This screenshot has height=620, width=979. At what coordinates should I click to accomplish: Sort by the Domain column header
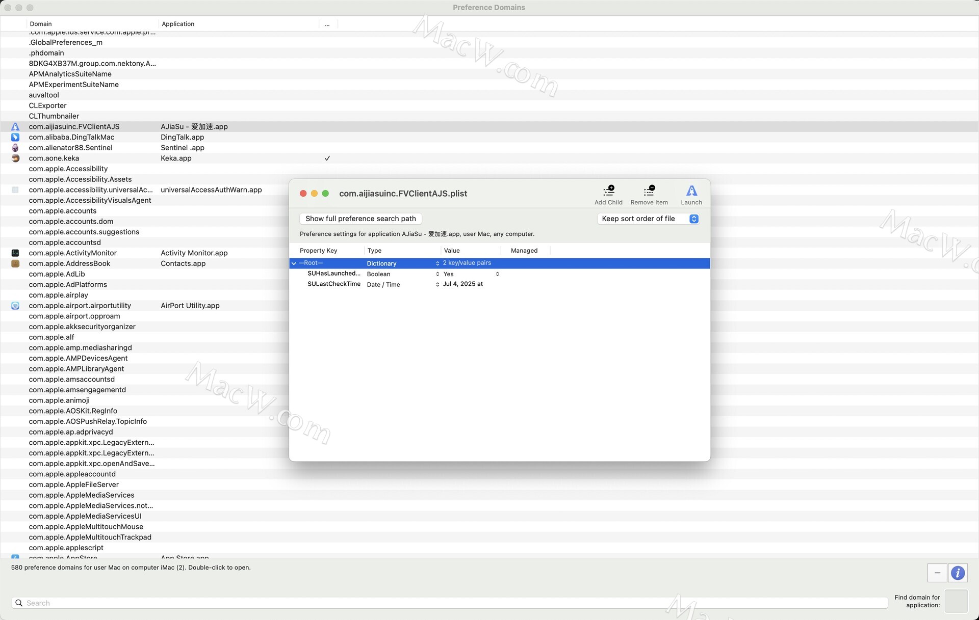41,24
